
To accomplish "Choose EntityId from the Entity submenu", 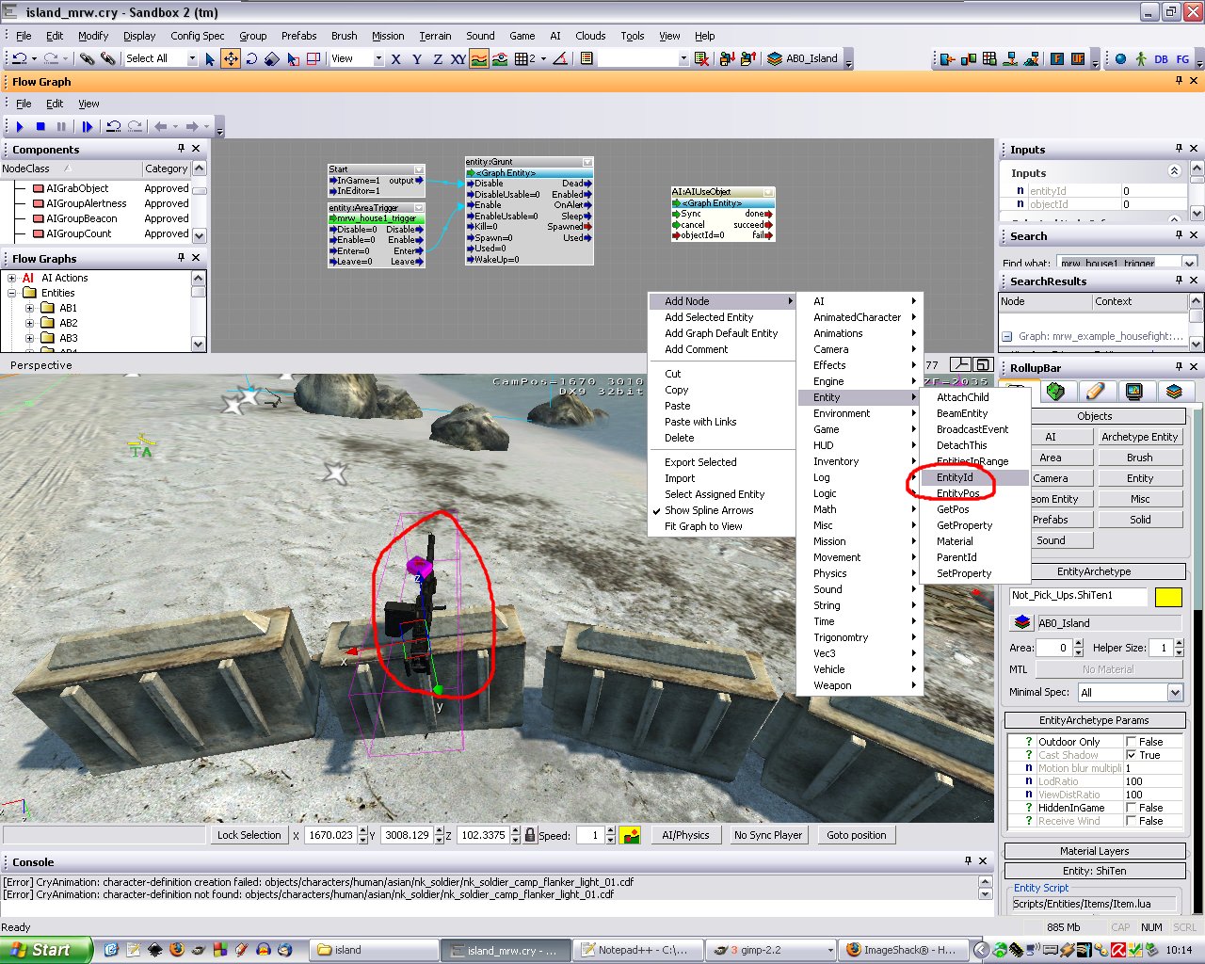I will click(x=955, y=477).
